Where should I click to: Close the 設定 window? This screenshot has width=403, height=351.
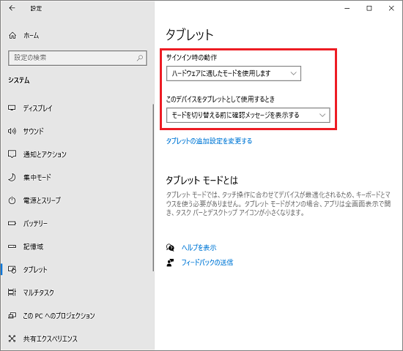pyautogui.click(x=391, y=9)
